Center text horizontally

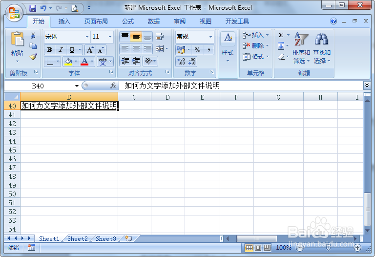pyautogui.click(x=136, y=49)
